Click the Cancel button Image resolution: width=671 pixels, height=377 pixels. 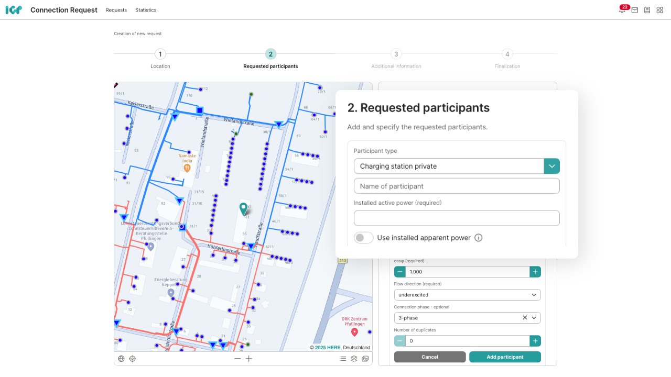pyautogui.click(x=430, y=357)
